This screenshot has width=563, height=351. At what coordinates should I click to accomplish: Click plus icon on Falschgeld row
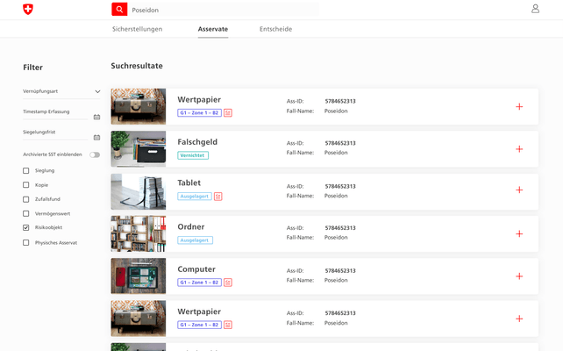519,149
